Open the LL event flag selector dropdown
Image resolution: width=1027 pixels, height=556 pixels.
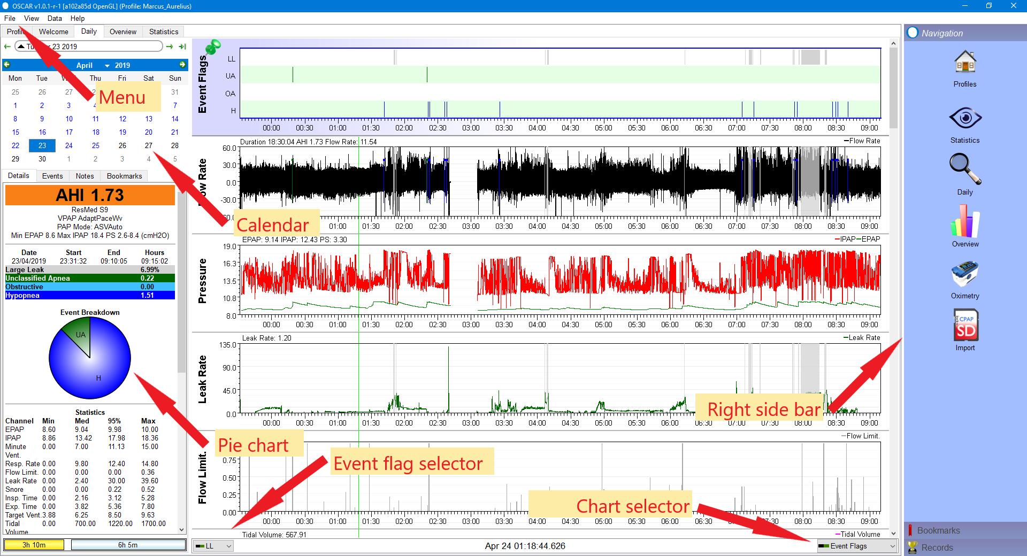point(213,546)
